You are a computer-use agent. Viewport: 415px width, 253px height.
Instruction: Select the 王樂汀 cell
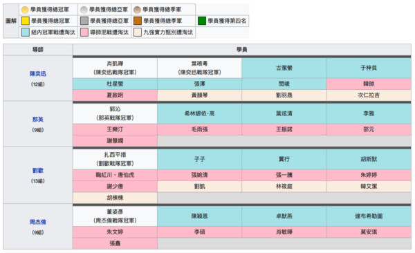pos(115,129)
